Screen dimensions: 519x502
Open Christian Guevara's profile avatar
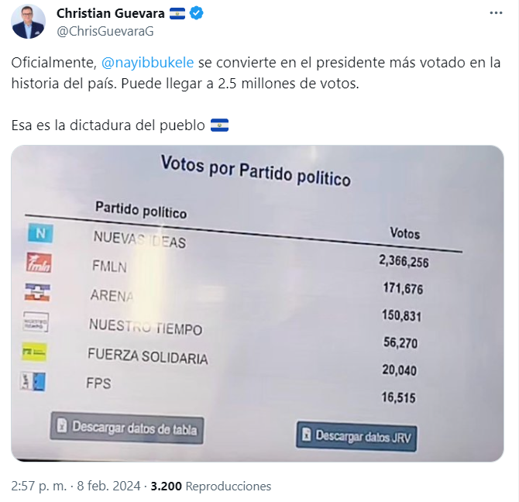point(28,22)
